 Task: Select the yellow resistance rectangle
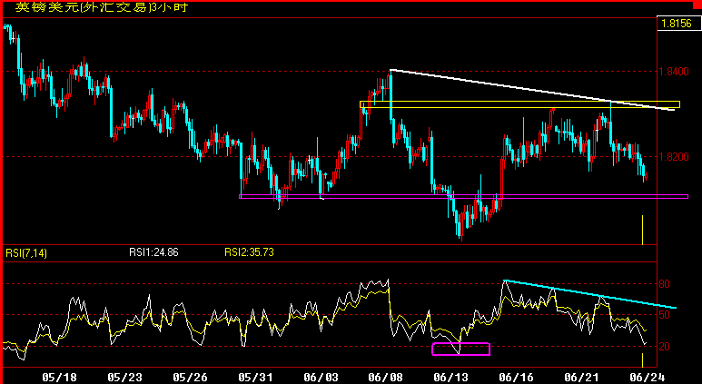519,104
